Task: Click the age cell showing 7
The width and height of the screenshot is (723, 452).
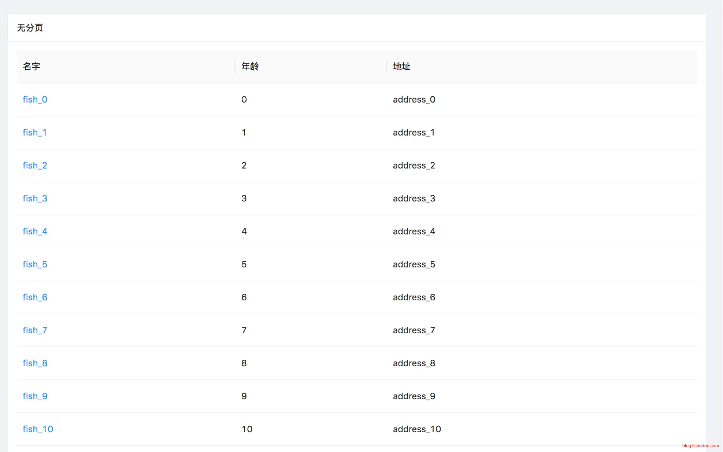Action: 244,330
